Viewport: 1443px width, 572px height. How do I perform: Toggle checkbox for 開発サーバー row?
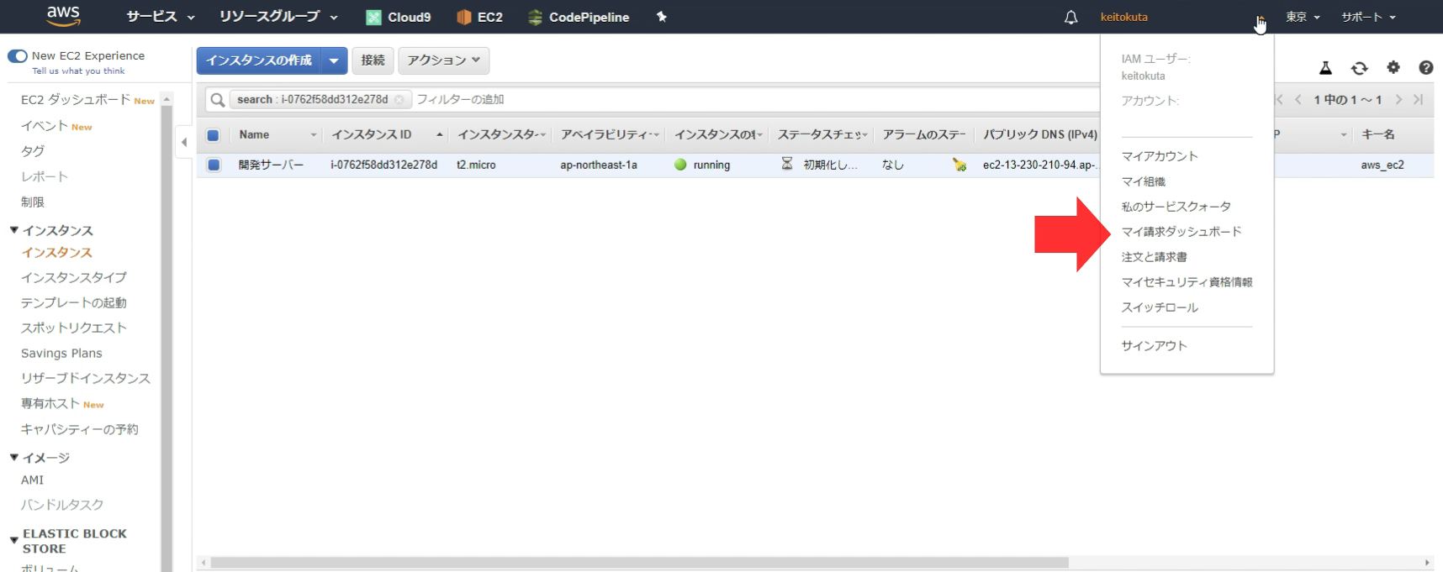[x=214, y=165]
